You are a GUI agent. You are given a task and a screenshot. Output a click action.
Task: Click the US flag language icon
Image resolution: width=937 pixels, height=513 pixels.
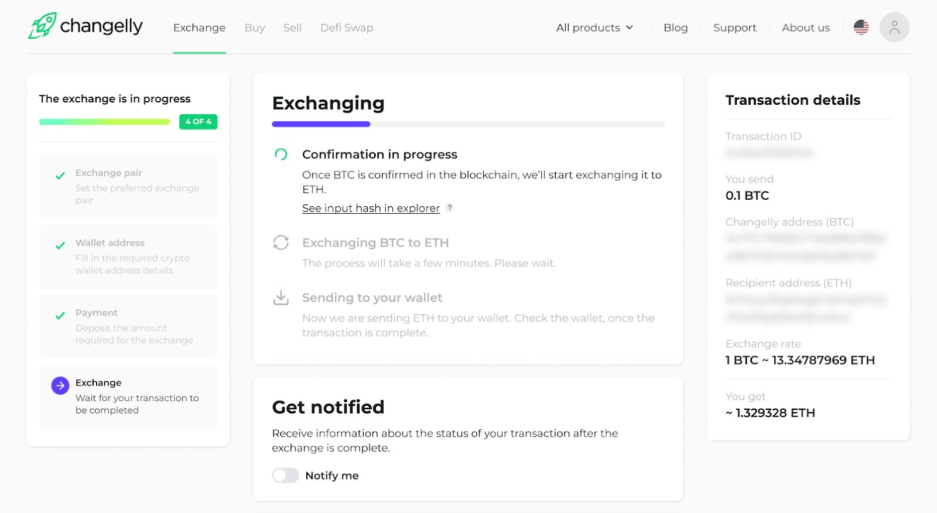click(861, 28)
